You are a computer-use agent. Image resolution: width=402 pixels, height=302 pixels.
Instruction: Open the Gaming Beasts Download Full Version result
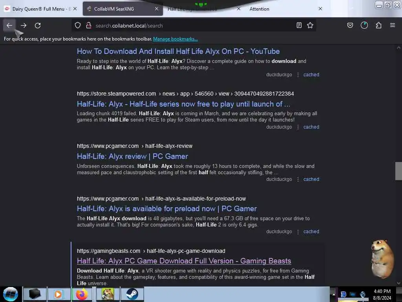coord(184,261)
